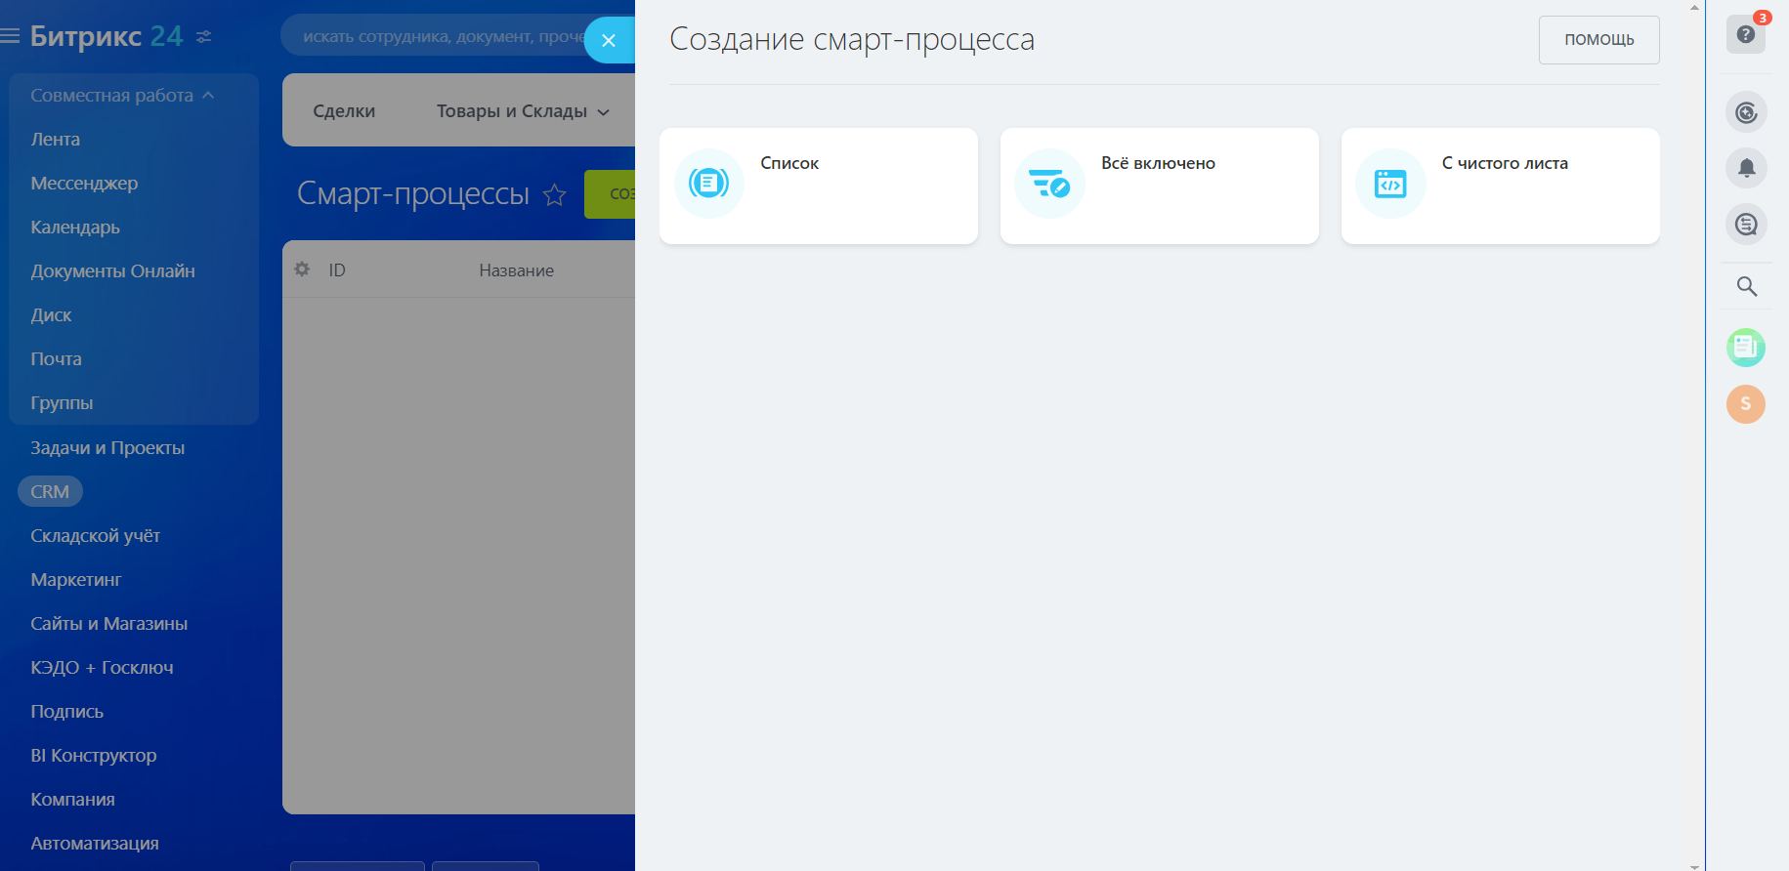
Task: Open BI Конструктор in the left menu
Action: [x=93, y=756]
